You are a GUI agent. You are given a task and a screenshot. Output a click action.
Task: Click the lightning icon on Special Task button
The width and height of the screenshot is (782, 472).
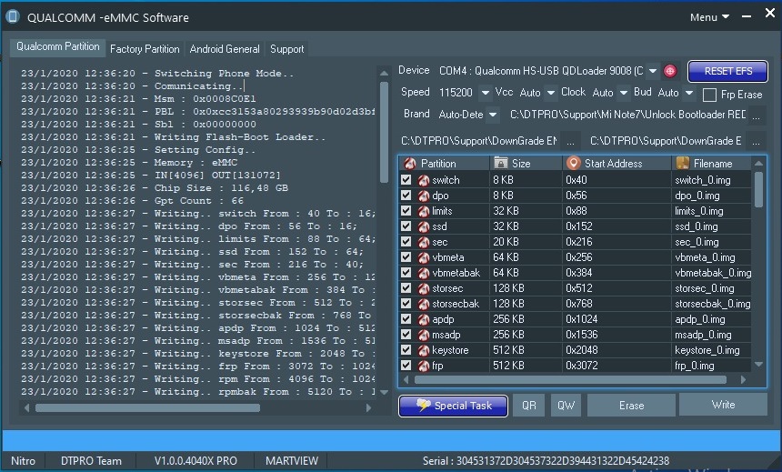tap(424, 405)
